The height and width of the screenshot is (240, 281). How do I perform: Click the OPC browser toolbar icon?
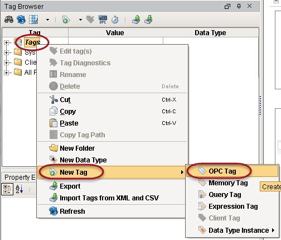tap(103, 20)
